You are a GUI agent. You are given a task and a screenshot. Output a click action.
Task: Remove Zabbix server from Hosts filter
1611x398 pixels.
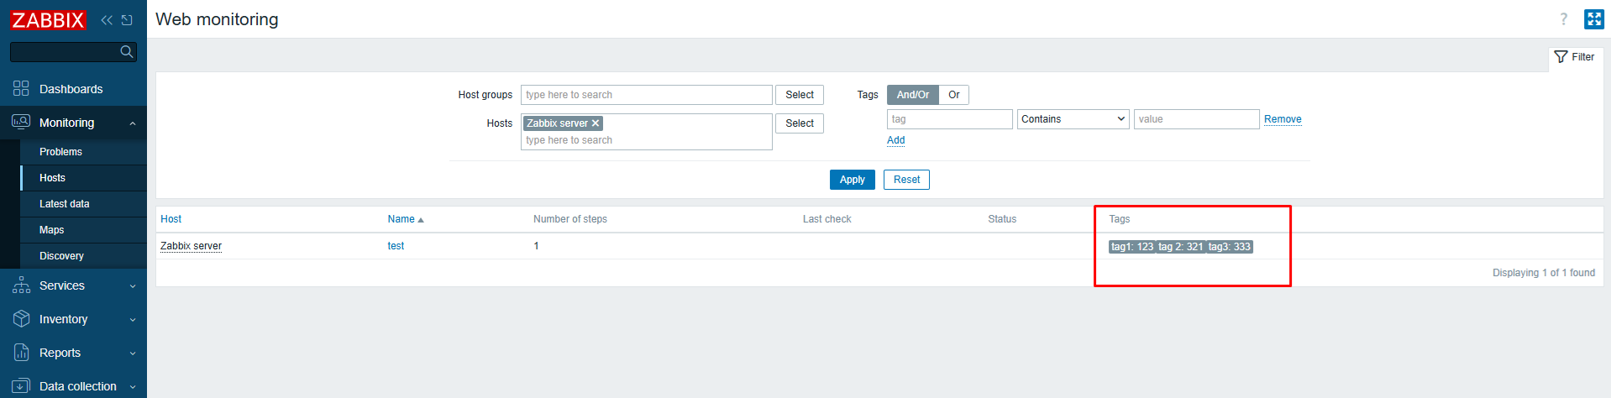coord(596,123)
